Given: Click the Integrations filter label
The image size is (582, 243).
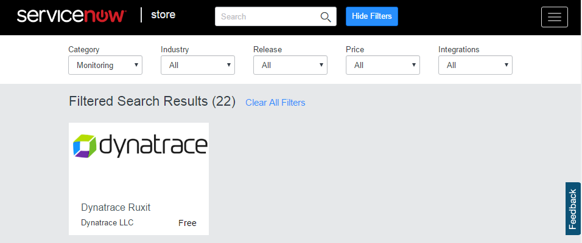Looking at the screenshot, I should [x=459, y=50].
